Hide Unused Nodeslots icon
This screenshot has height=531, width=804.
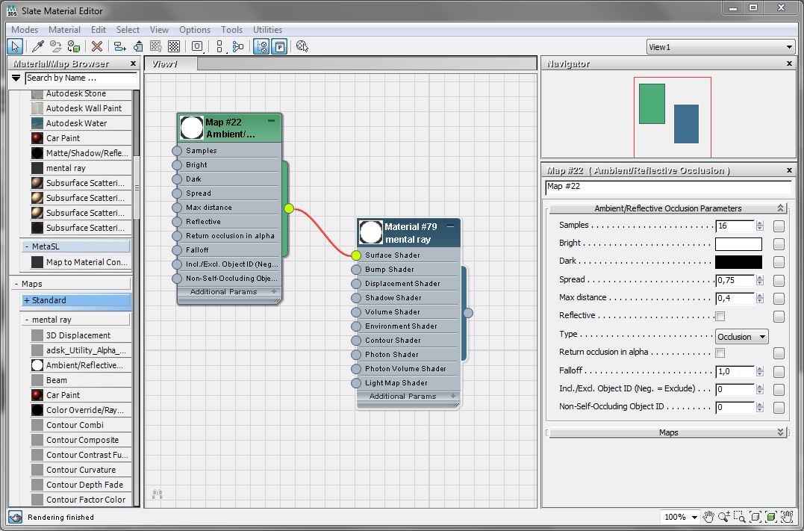tap(138, 47)
